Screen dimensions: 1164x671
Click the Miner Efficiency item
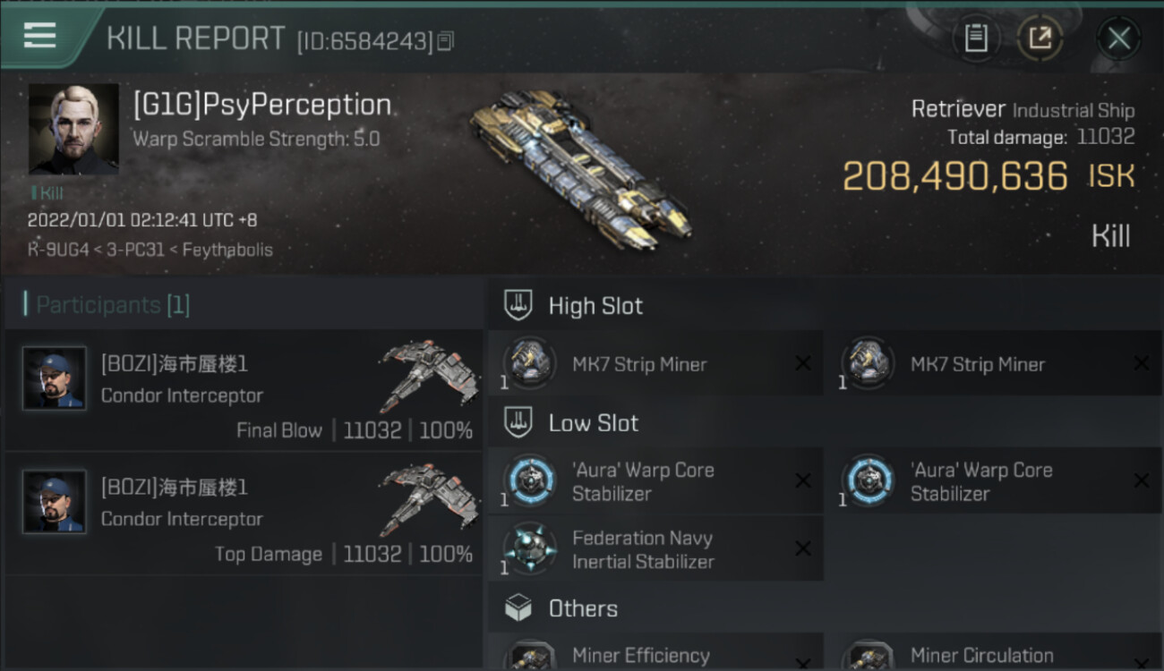655,652
